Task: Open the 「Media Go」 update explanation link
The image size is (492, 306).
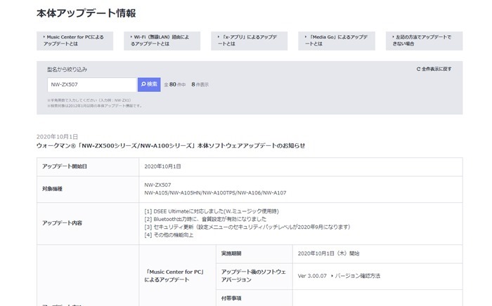Action: click(337, 41)
